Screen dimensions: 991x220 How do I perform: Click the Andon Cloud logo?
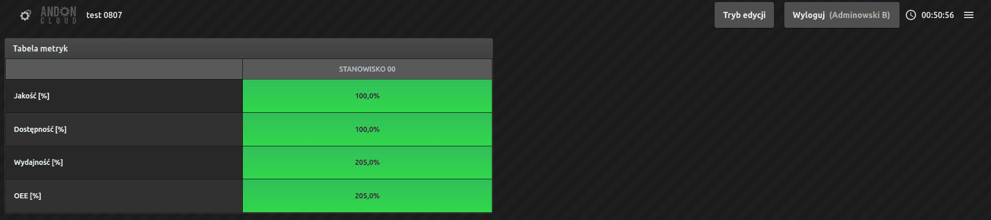coord(58,15)
